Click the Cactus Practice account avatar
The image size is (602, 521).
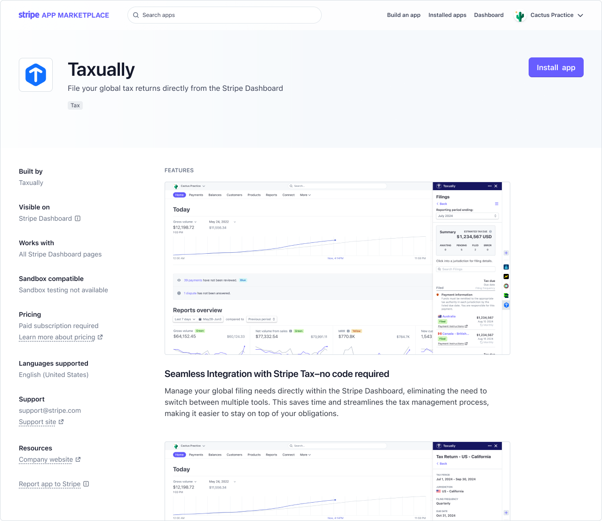520,16
